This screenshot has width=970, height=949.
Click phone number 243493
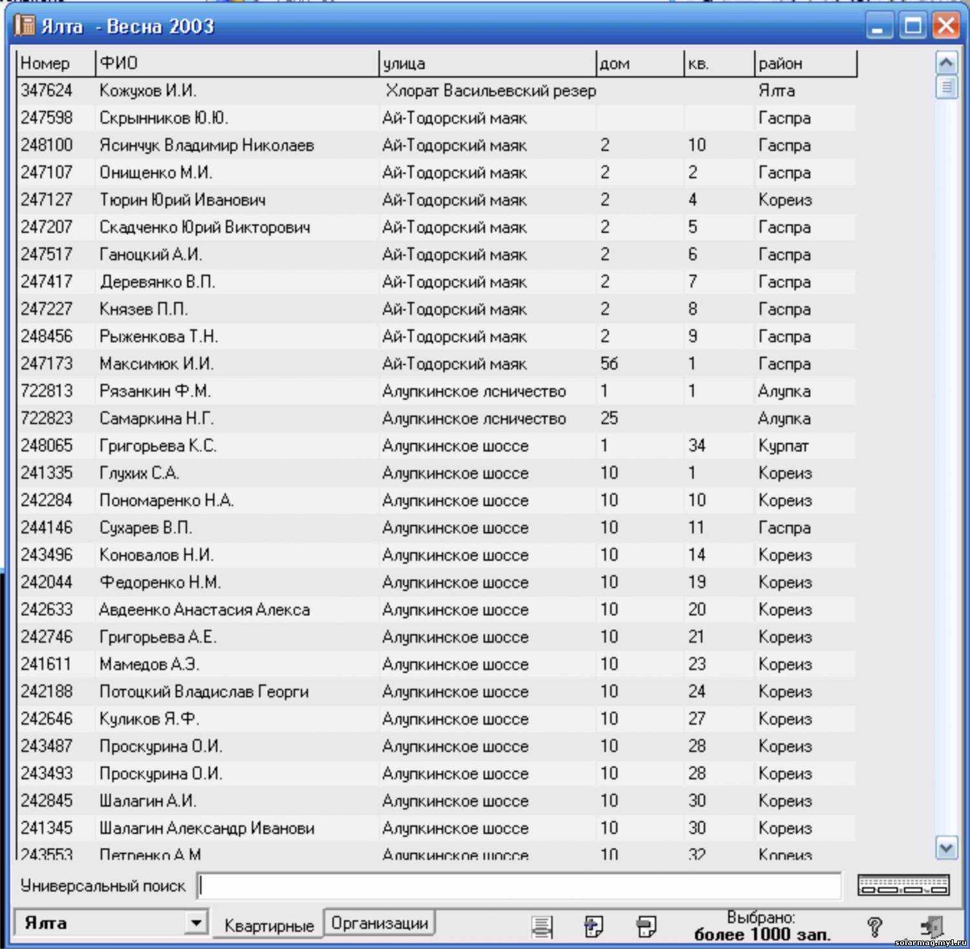tap(47, 773)
